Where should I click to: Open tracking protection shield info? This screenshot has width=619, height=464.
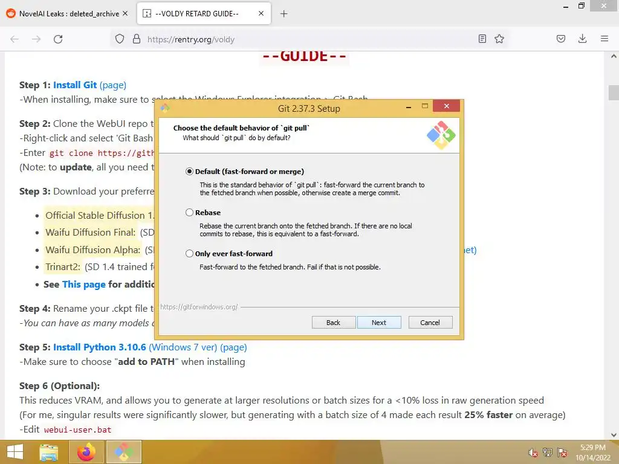click(120, 39)
